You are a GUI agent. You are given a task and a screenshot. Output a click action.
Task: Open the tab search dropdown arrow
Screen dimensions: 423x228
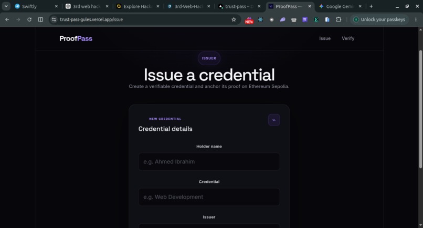tap(6, 6)
